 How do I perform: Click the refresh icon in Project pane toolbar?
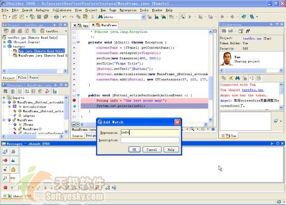pos(27,31)
